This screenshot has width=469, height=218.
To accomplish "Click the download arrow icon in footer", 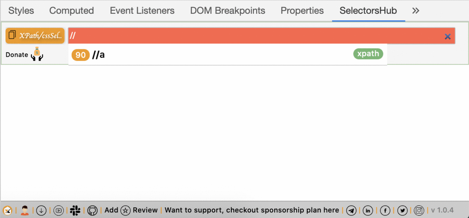I will pyautogui.click(x=41, y=211).
